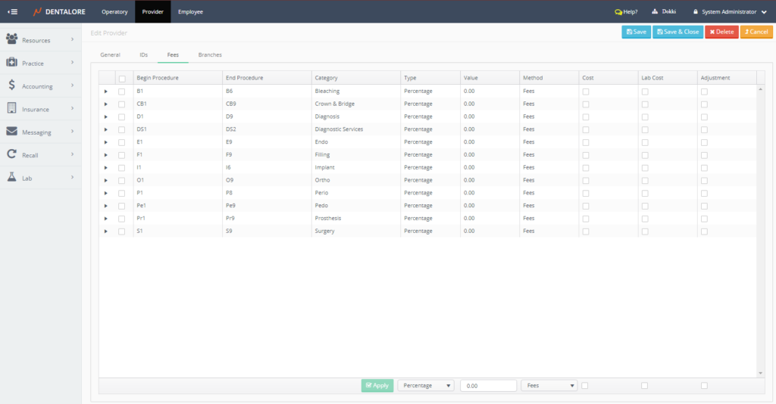Screen dimensions: 776x404
Task: Expand the Endo row arrow
Action: pyautogui.click(x=106, y=142)
